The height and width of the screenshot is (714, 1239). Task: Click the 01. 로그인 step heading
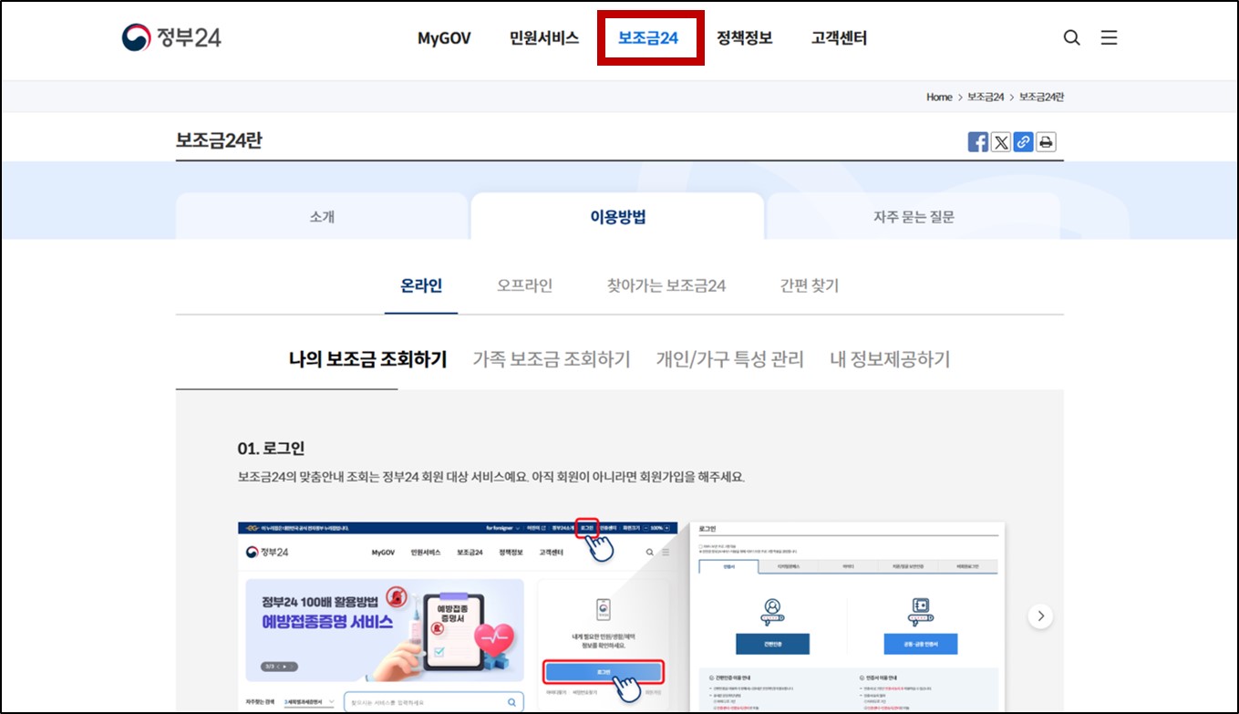tap(271, 448)
